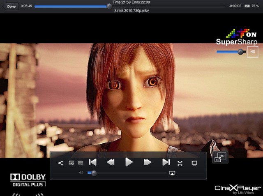
Task: Click the seek bar playhead knob
Action: click(109, 7)
